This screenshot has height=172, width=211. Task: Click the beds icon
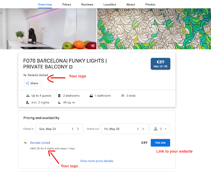[123, 95]
